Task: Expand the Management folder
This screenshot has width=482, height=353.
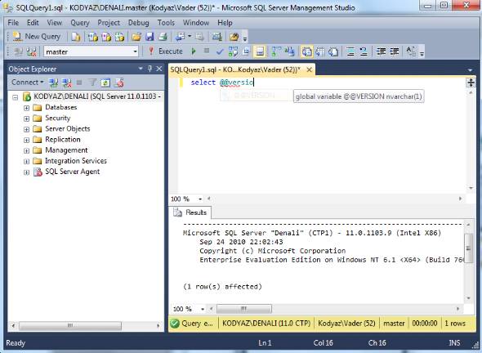Action: 26,150
